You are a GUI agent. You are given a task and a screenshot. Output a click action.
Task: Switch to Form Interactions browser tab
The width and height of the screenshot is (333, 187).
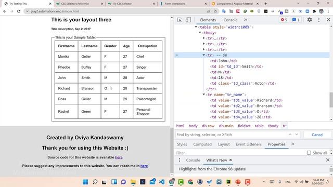tap(183, 4)
